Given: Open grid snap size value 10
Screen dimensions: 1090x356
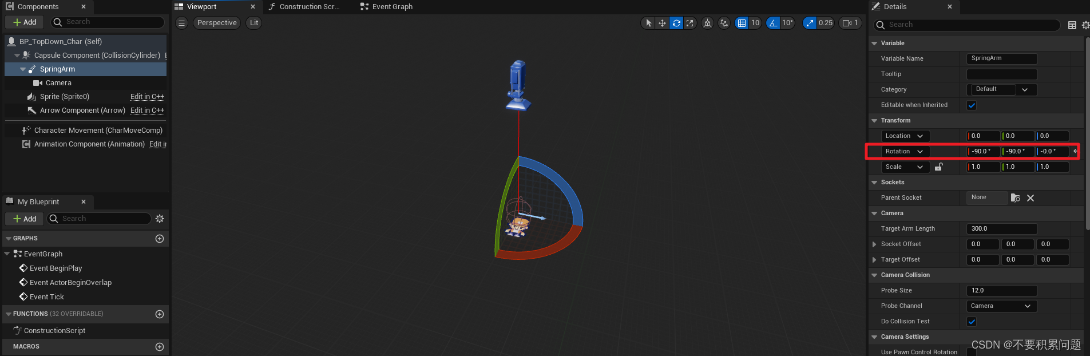Looking at the screenshot, I should 755,23.
